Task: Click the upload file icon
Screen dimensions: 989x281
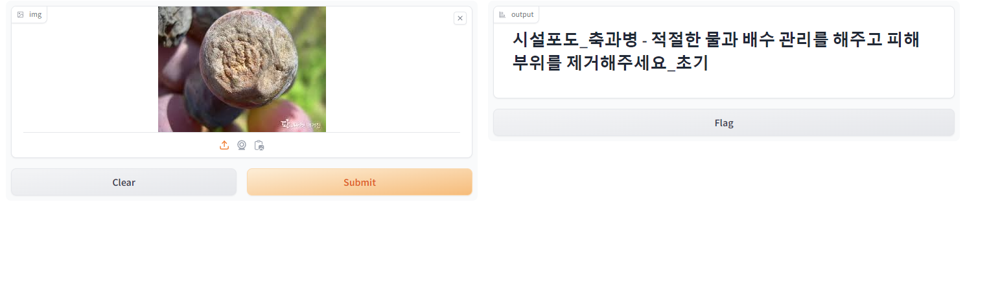Action: pos(224,145)
